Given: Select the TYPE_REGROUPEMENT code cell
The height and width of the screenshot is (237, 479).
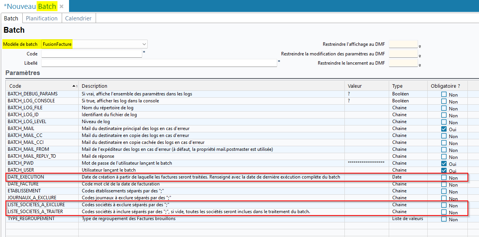Looking at the screenshot, I should 42,219.
